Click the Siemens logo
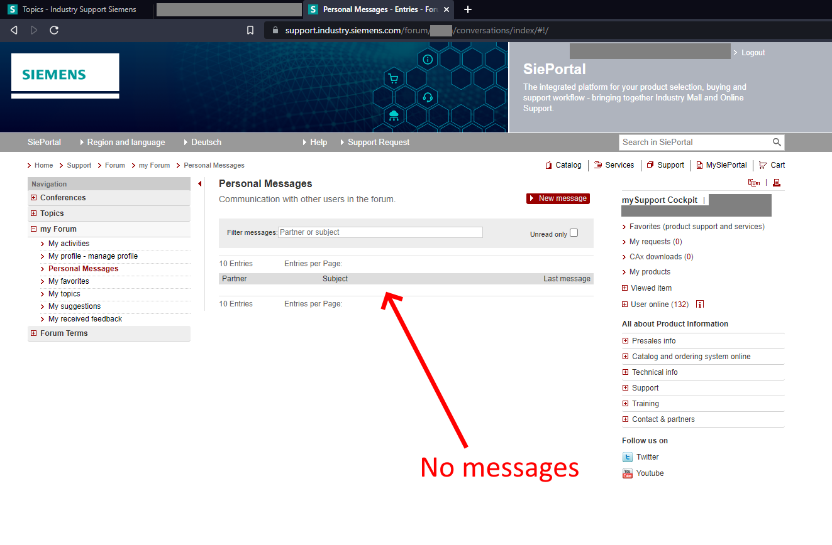The width and height of the screenshot is (832, 545). pyautogui.click(x=65, y=75)
